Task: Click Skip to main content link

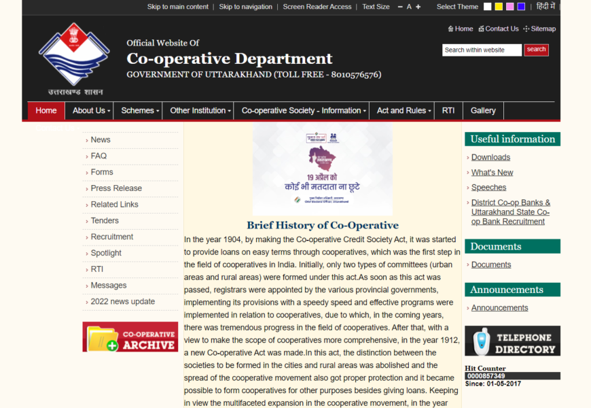Action: click(x=177, y=7)
